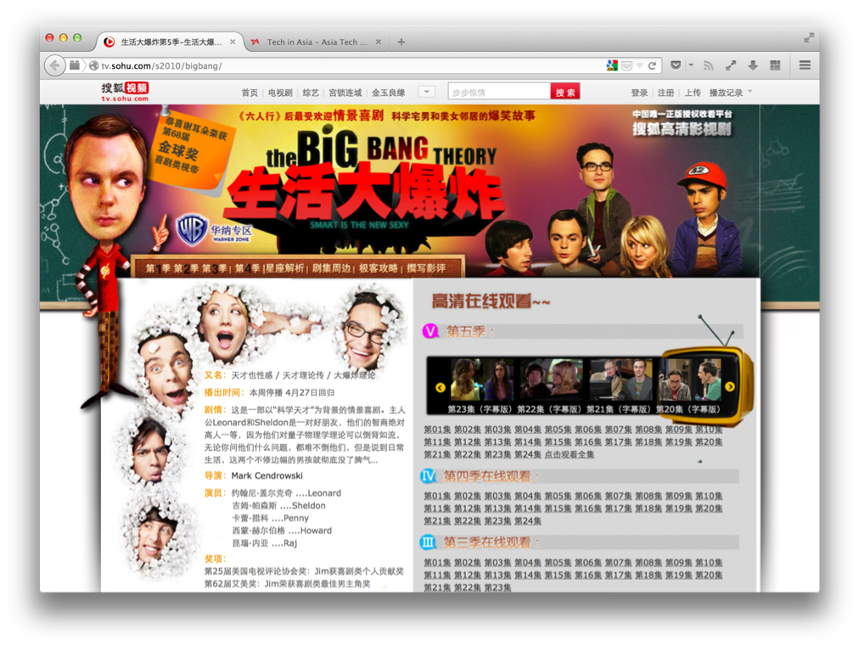The image size is (859, 647).
Task: Open 剧集周边 in banner menu
Action: click(x=331, y=268)
